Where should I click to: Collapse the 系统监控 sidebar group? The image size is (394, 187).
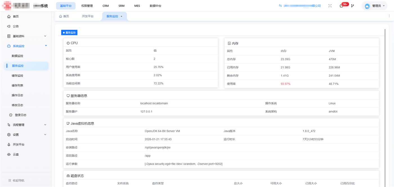(x=46, y=46)
